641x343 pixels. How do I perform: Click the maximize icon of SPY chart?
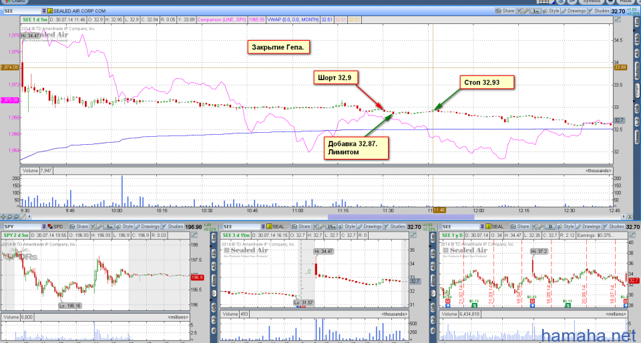coord(194,235)
